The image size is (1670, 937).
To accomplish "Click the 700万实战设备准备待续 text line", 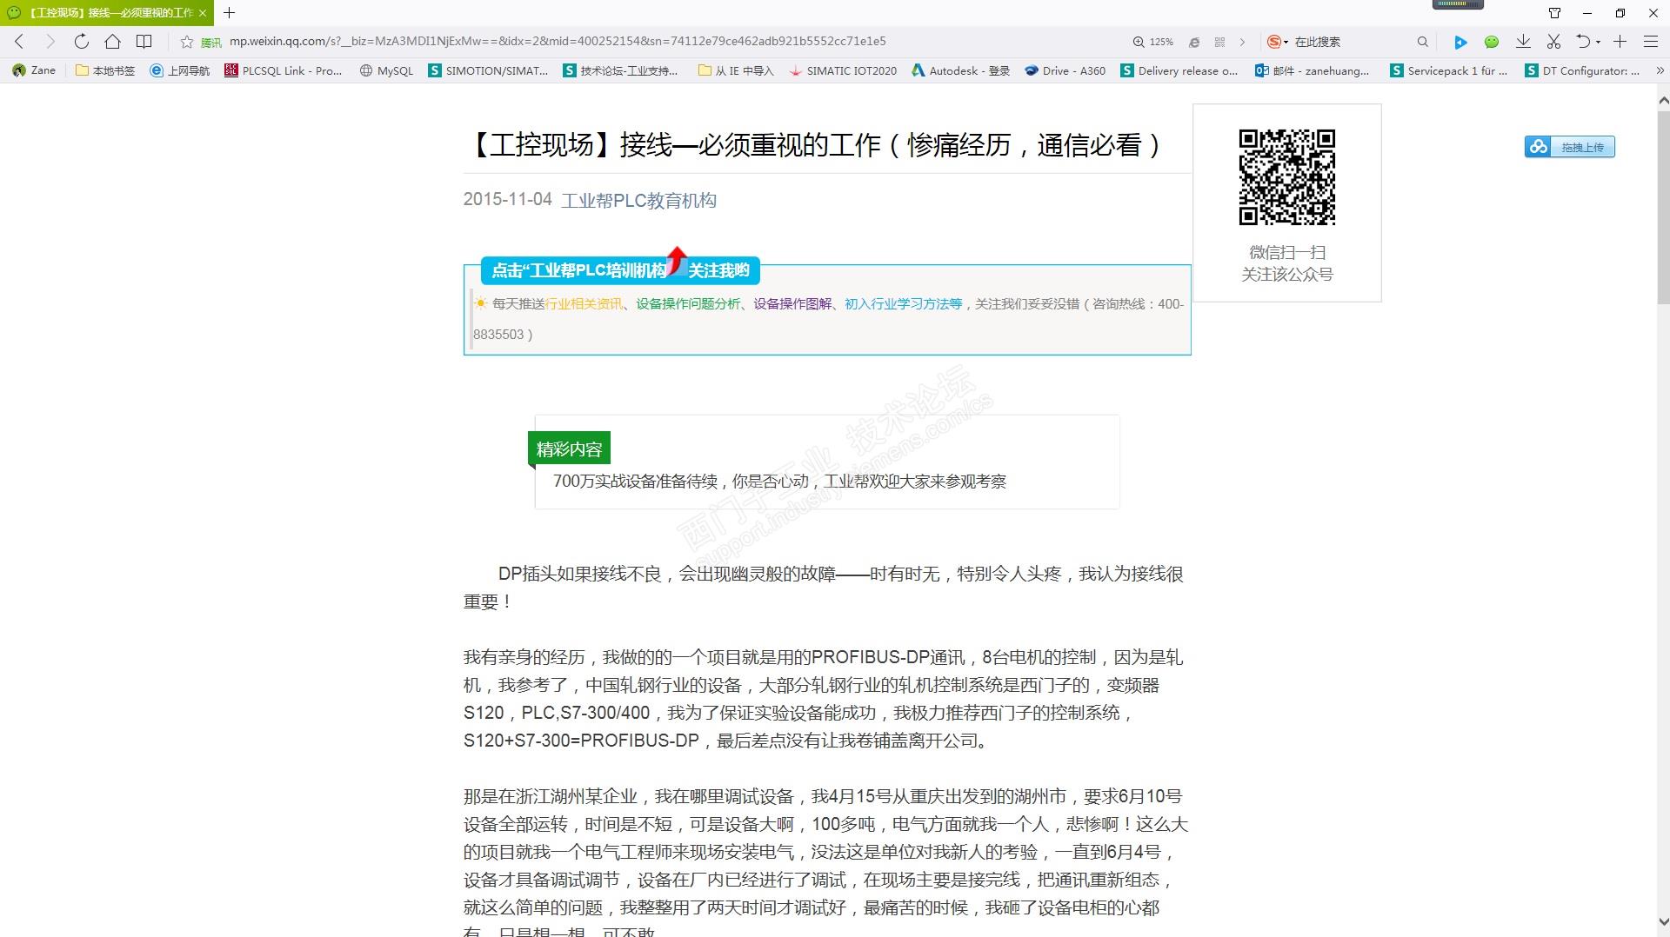I will point(779,482).
